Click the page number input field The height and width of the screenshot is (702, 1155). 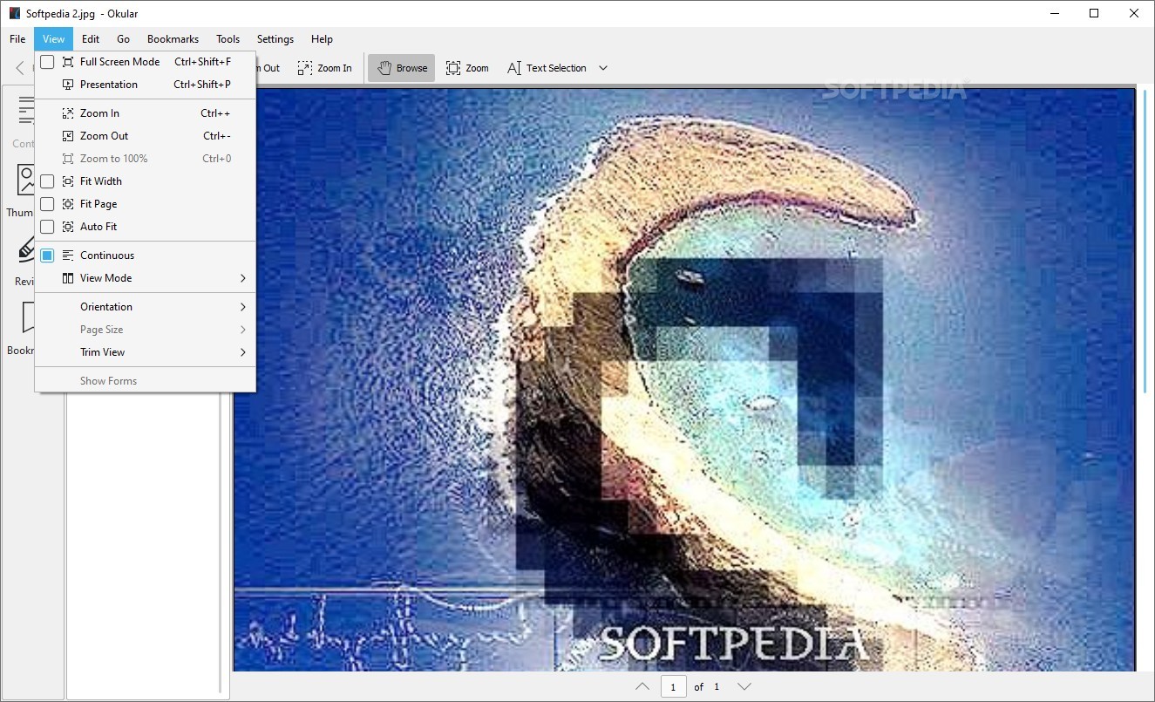point(673,686)
